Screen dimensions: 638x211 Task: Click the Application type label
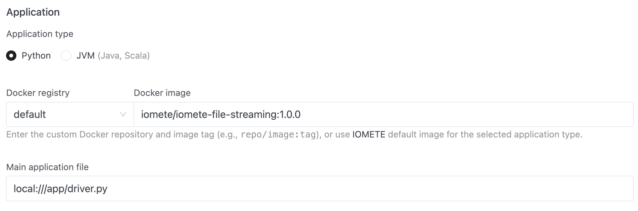[40, 34]
